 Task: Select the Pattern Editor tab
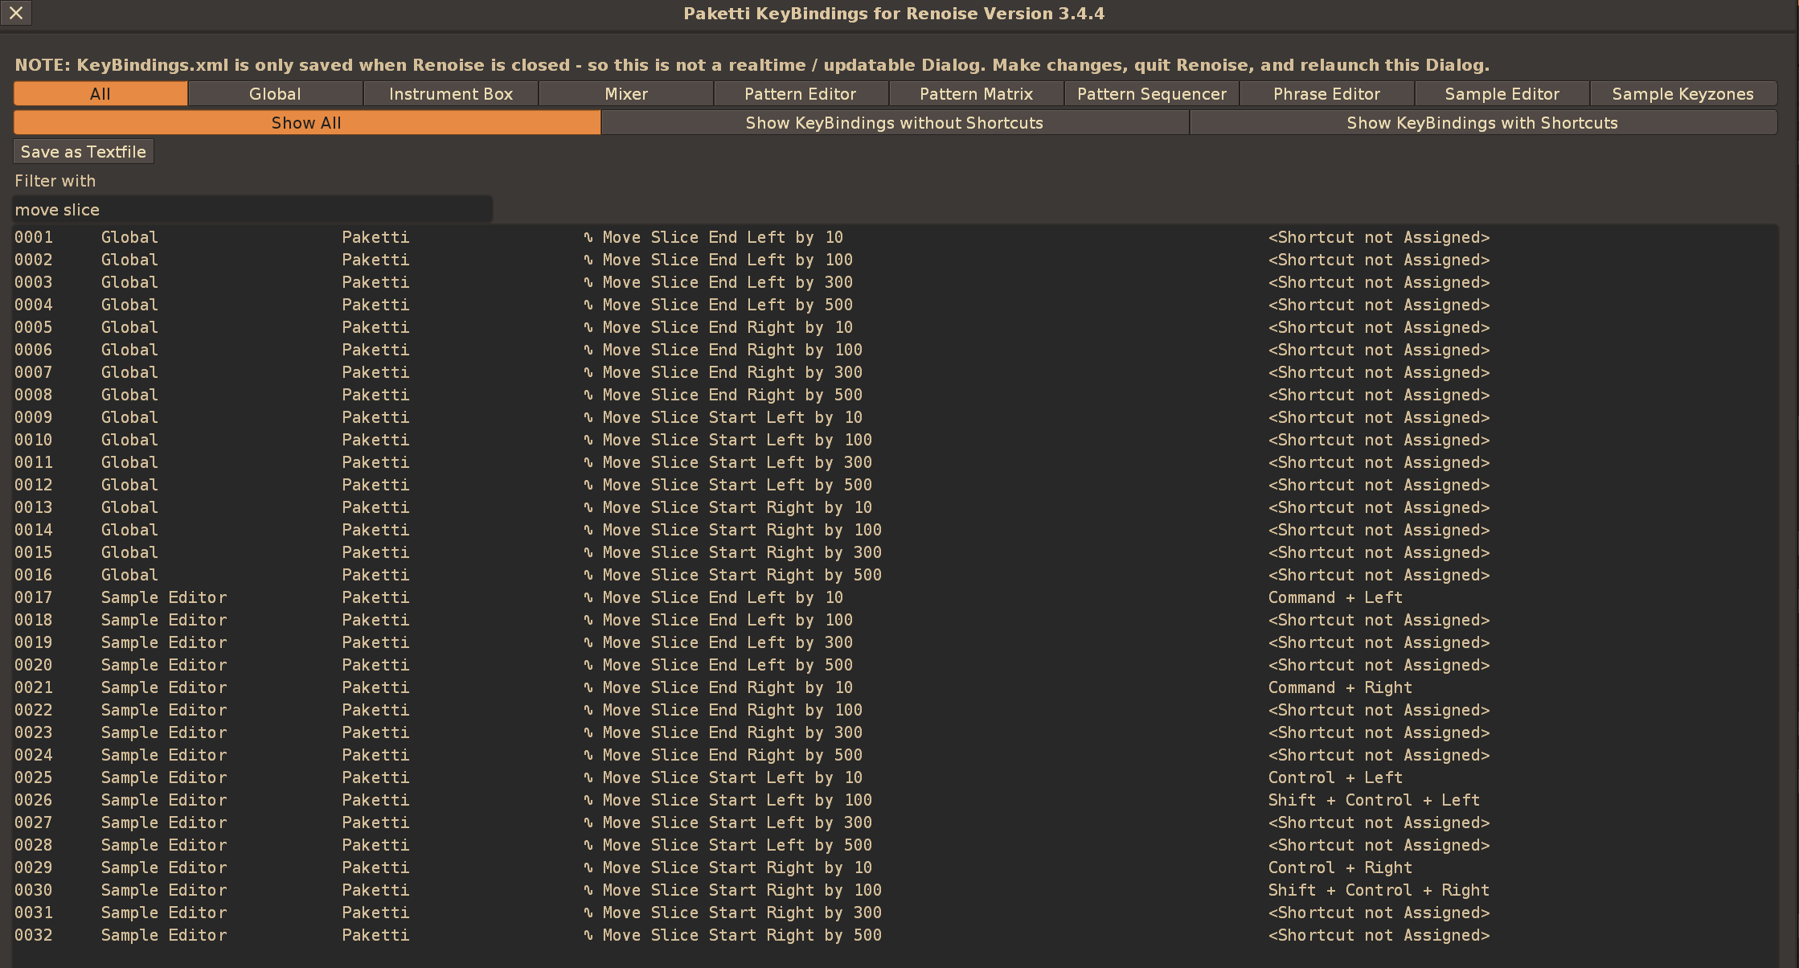800,94
